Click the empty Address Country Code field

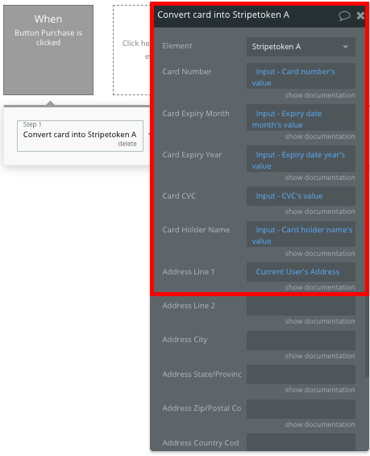coord(301,442)
